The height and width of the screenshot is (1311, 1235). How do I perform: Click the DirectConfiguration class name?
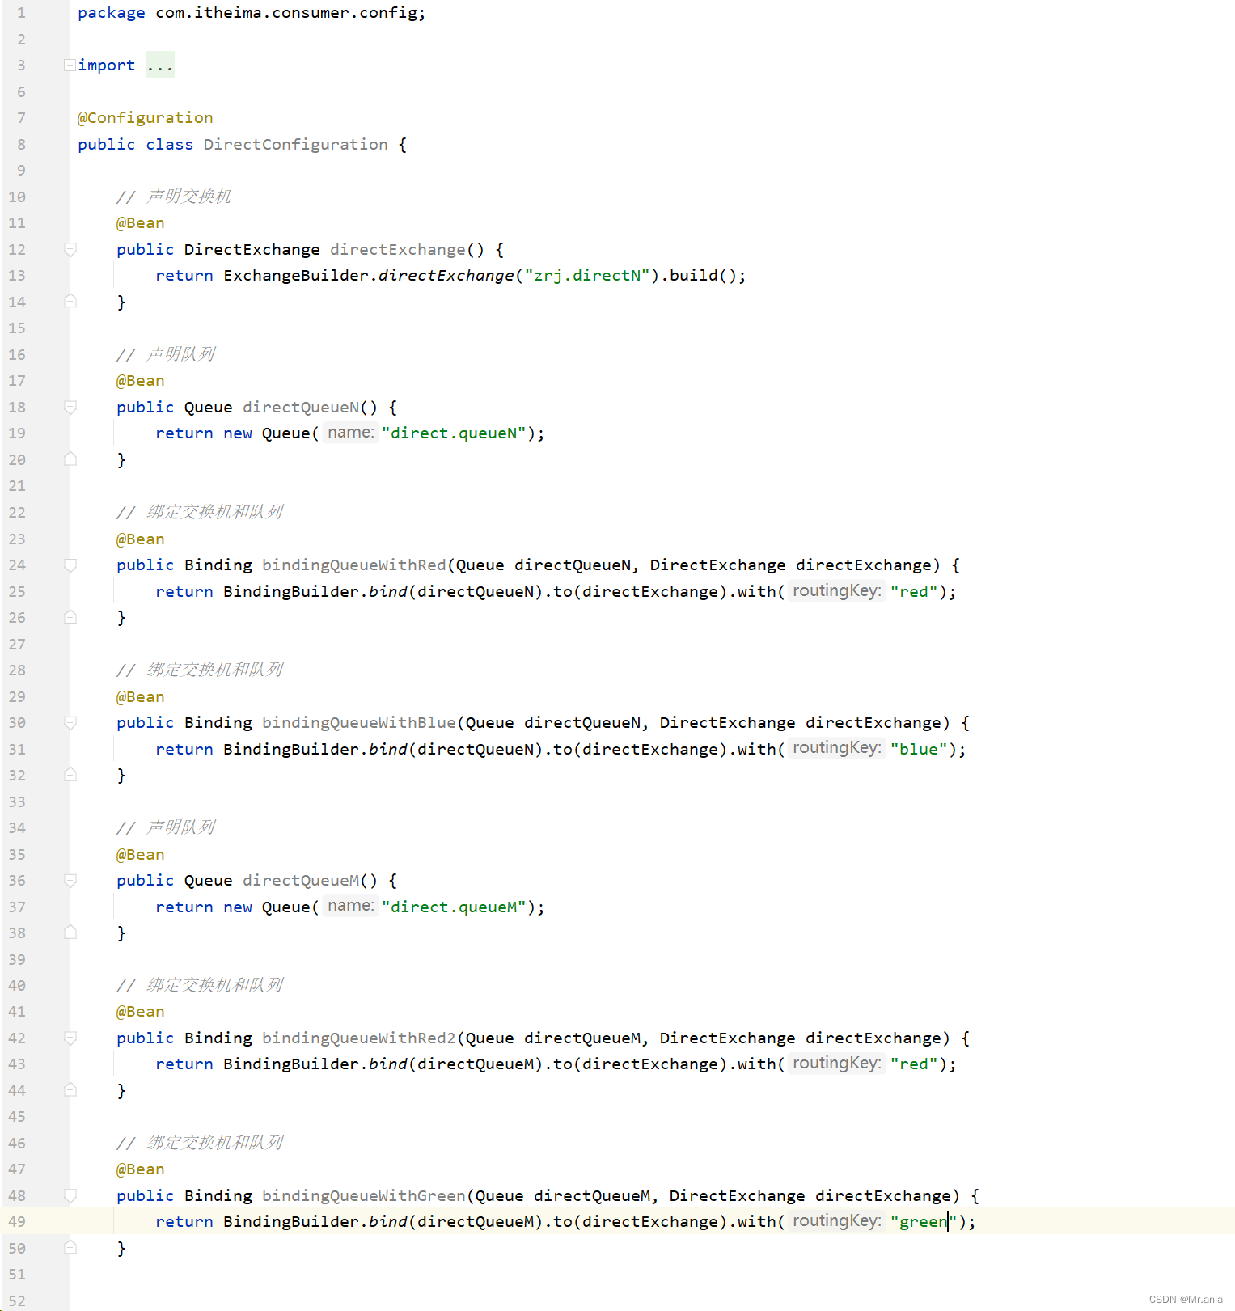[x=296, y=145]
